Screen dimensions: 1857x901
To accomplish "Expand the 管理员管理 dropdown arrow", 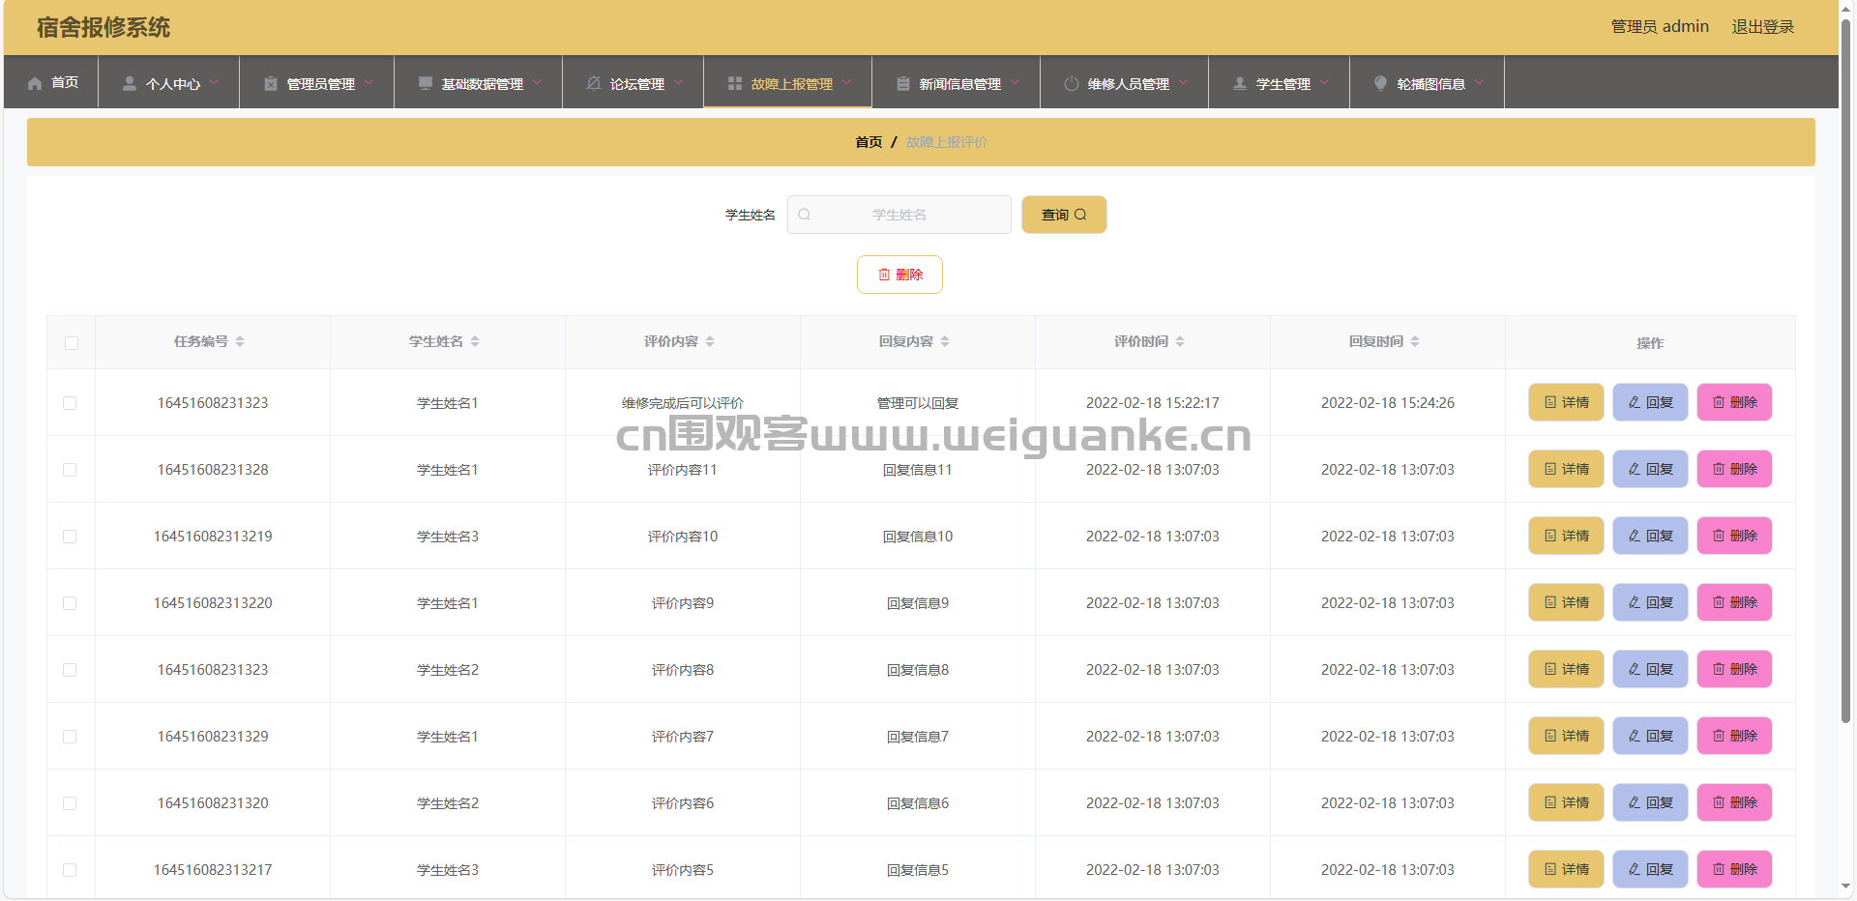I will 368,82.
